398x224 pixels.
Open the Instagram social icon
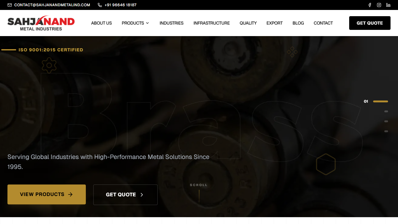379,5
